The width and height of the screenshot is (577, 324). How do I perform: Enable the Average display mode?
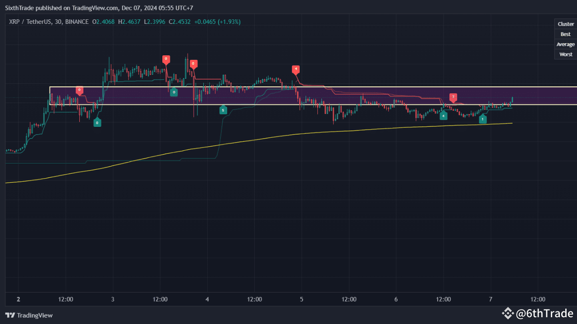pyautogui.click(x=565, y=44)
